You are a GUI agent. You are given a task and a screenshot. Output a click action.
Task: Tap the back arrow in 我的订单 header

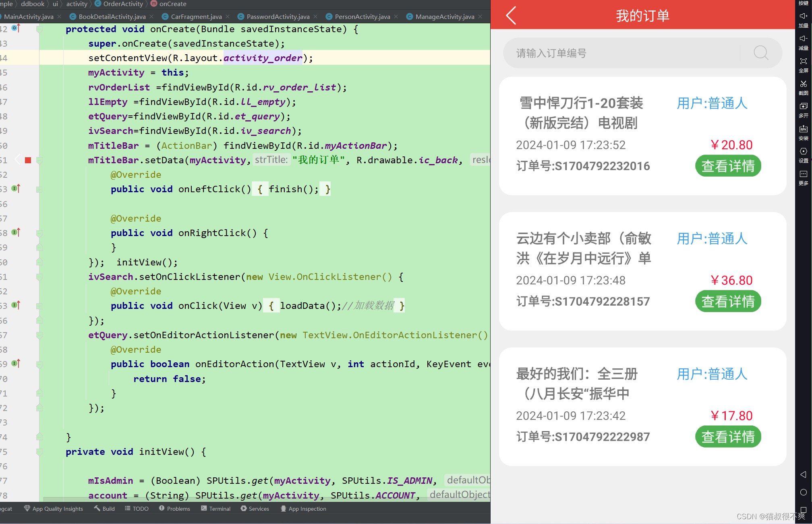(x=511, y=16)
